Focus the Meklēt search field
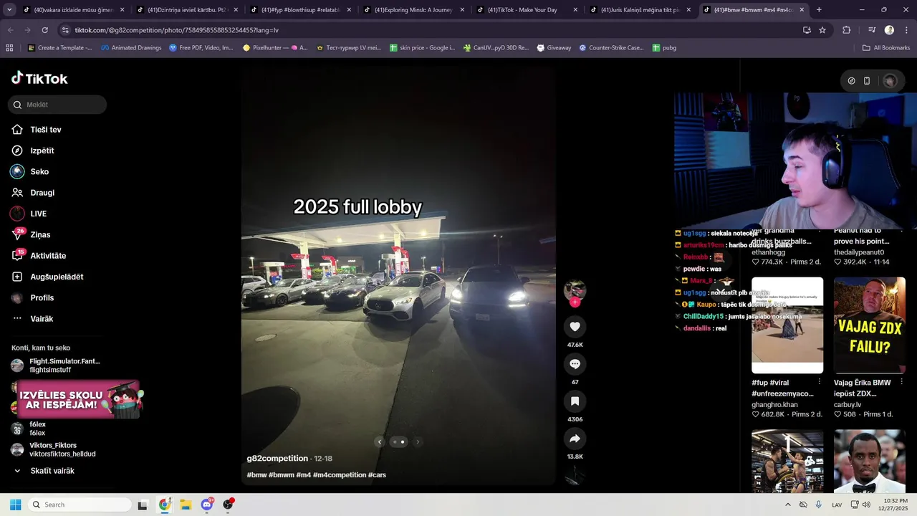 57,105
